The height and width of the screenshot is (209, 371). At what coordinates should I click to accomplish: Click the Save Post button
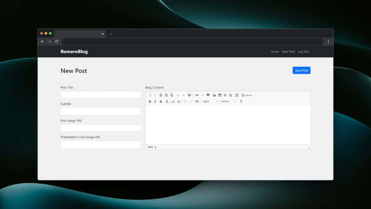point(301,71)
